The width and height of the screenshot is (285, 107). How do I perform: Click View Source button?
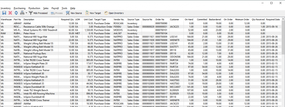click(74, 13)
